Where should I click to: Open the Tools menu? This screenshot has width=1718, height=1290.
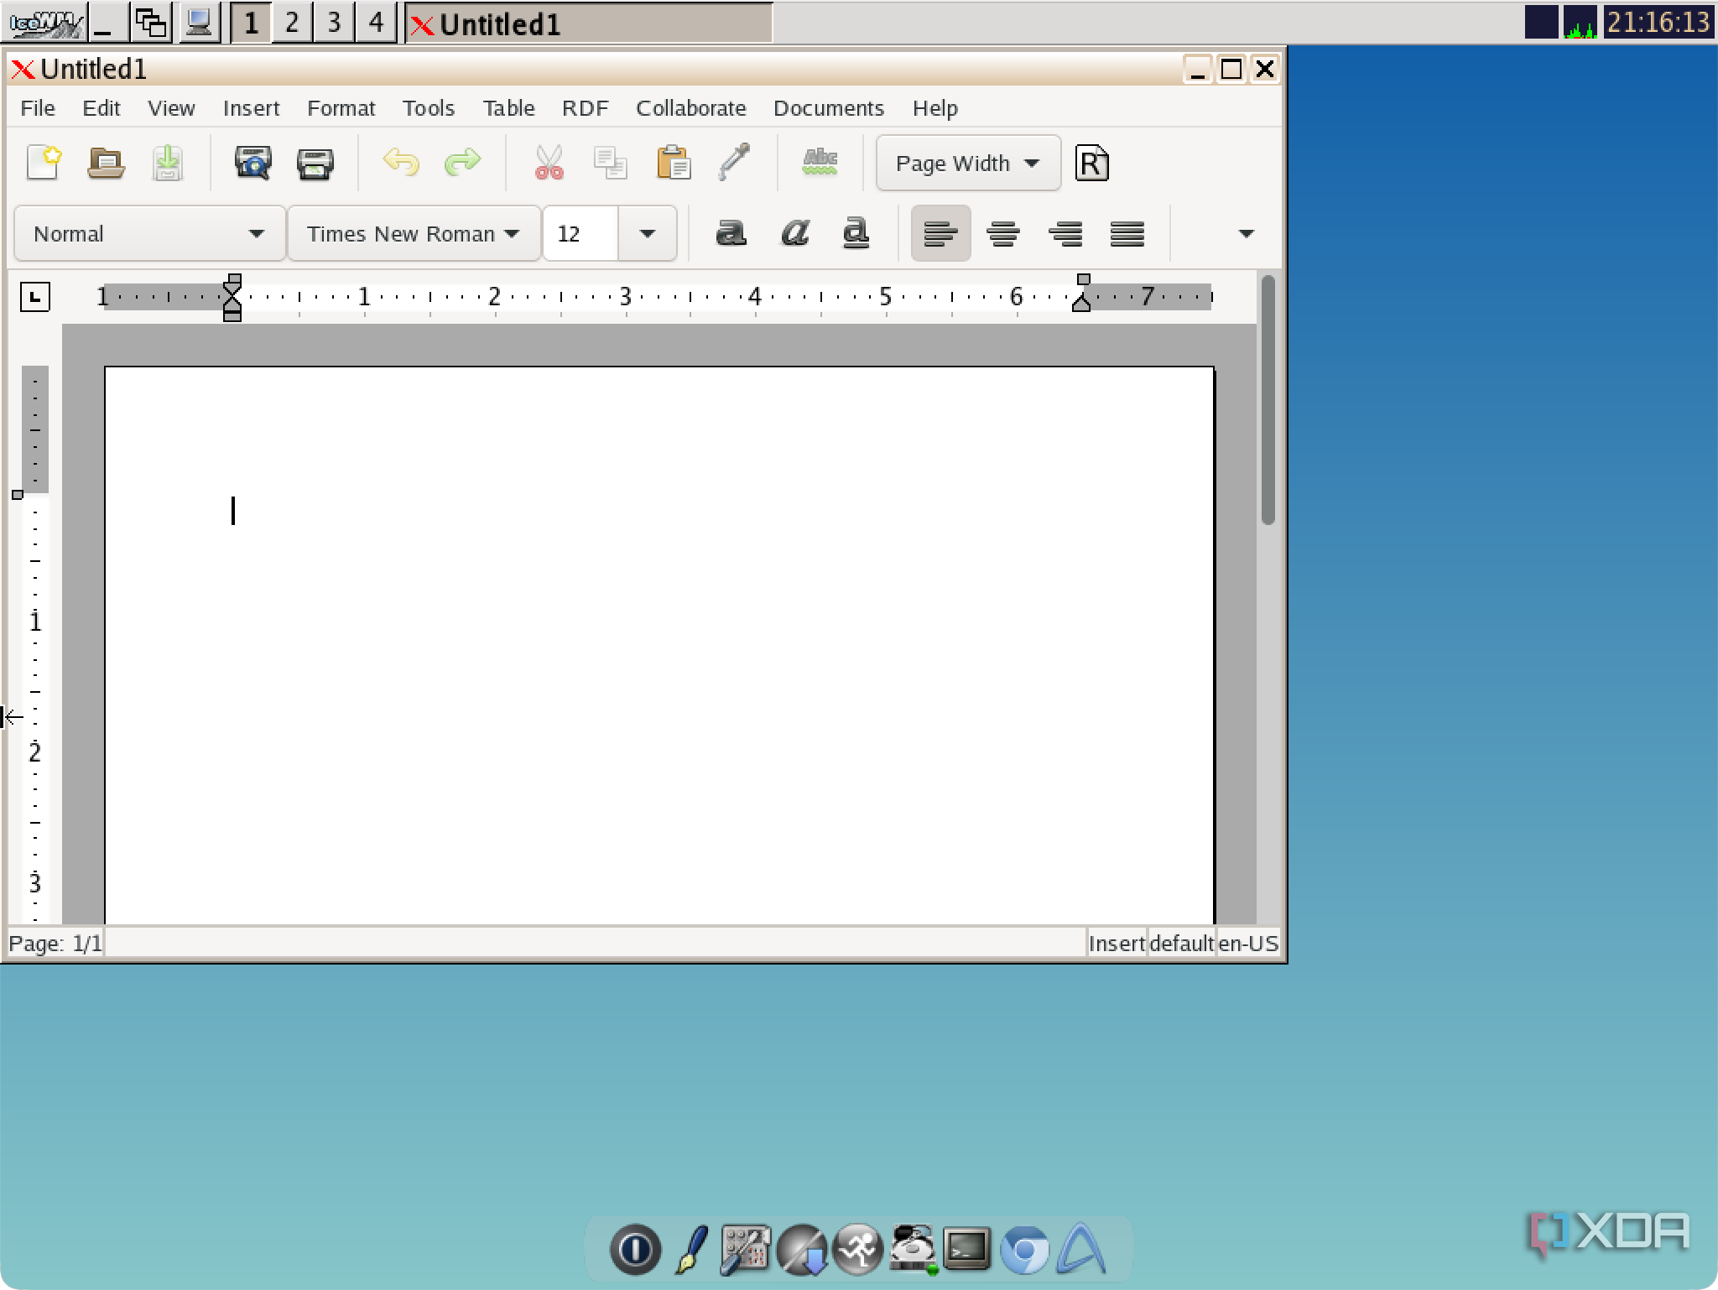point(428,108)
